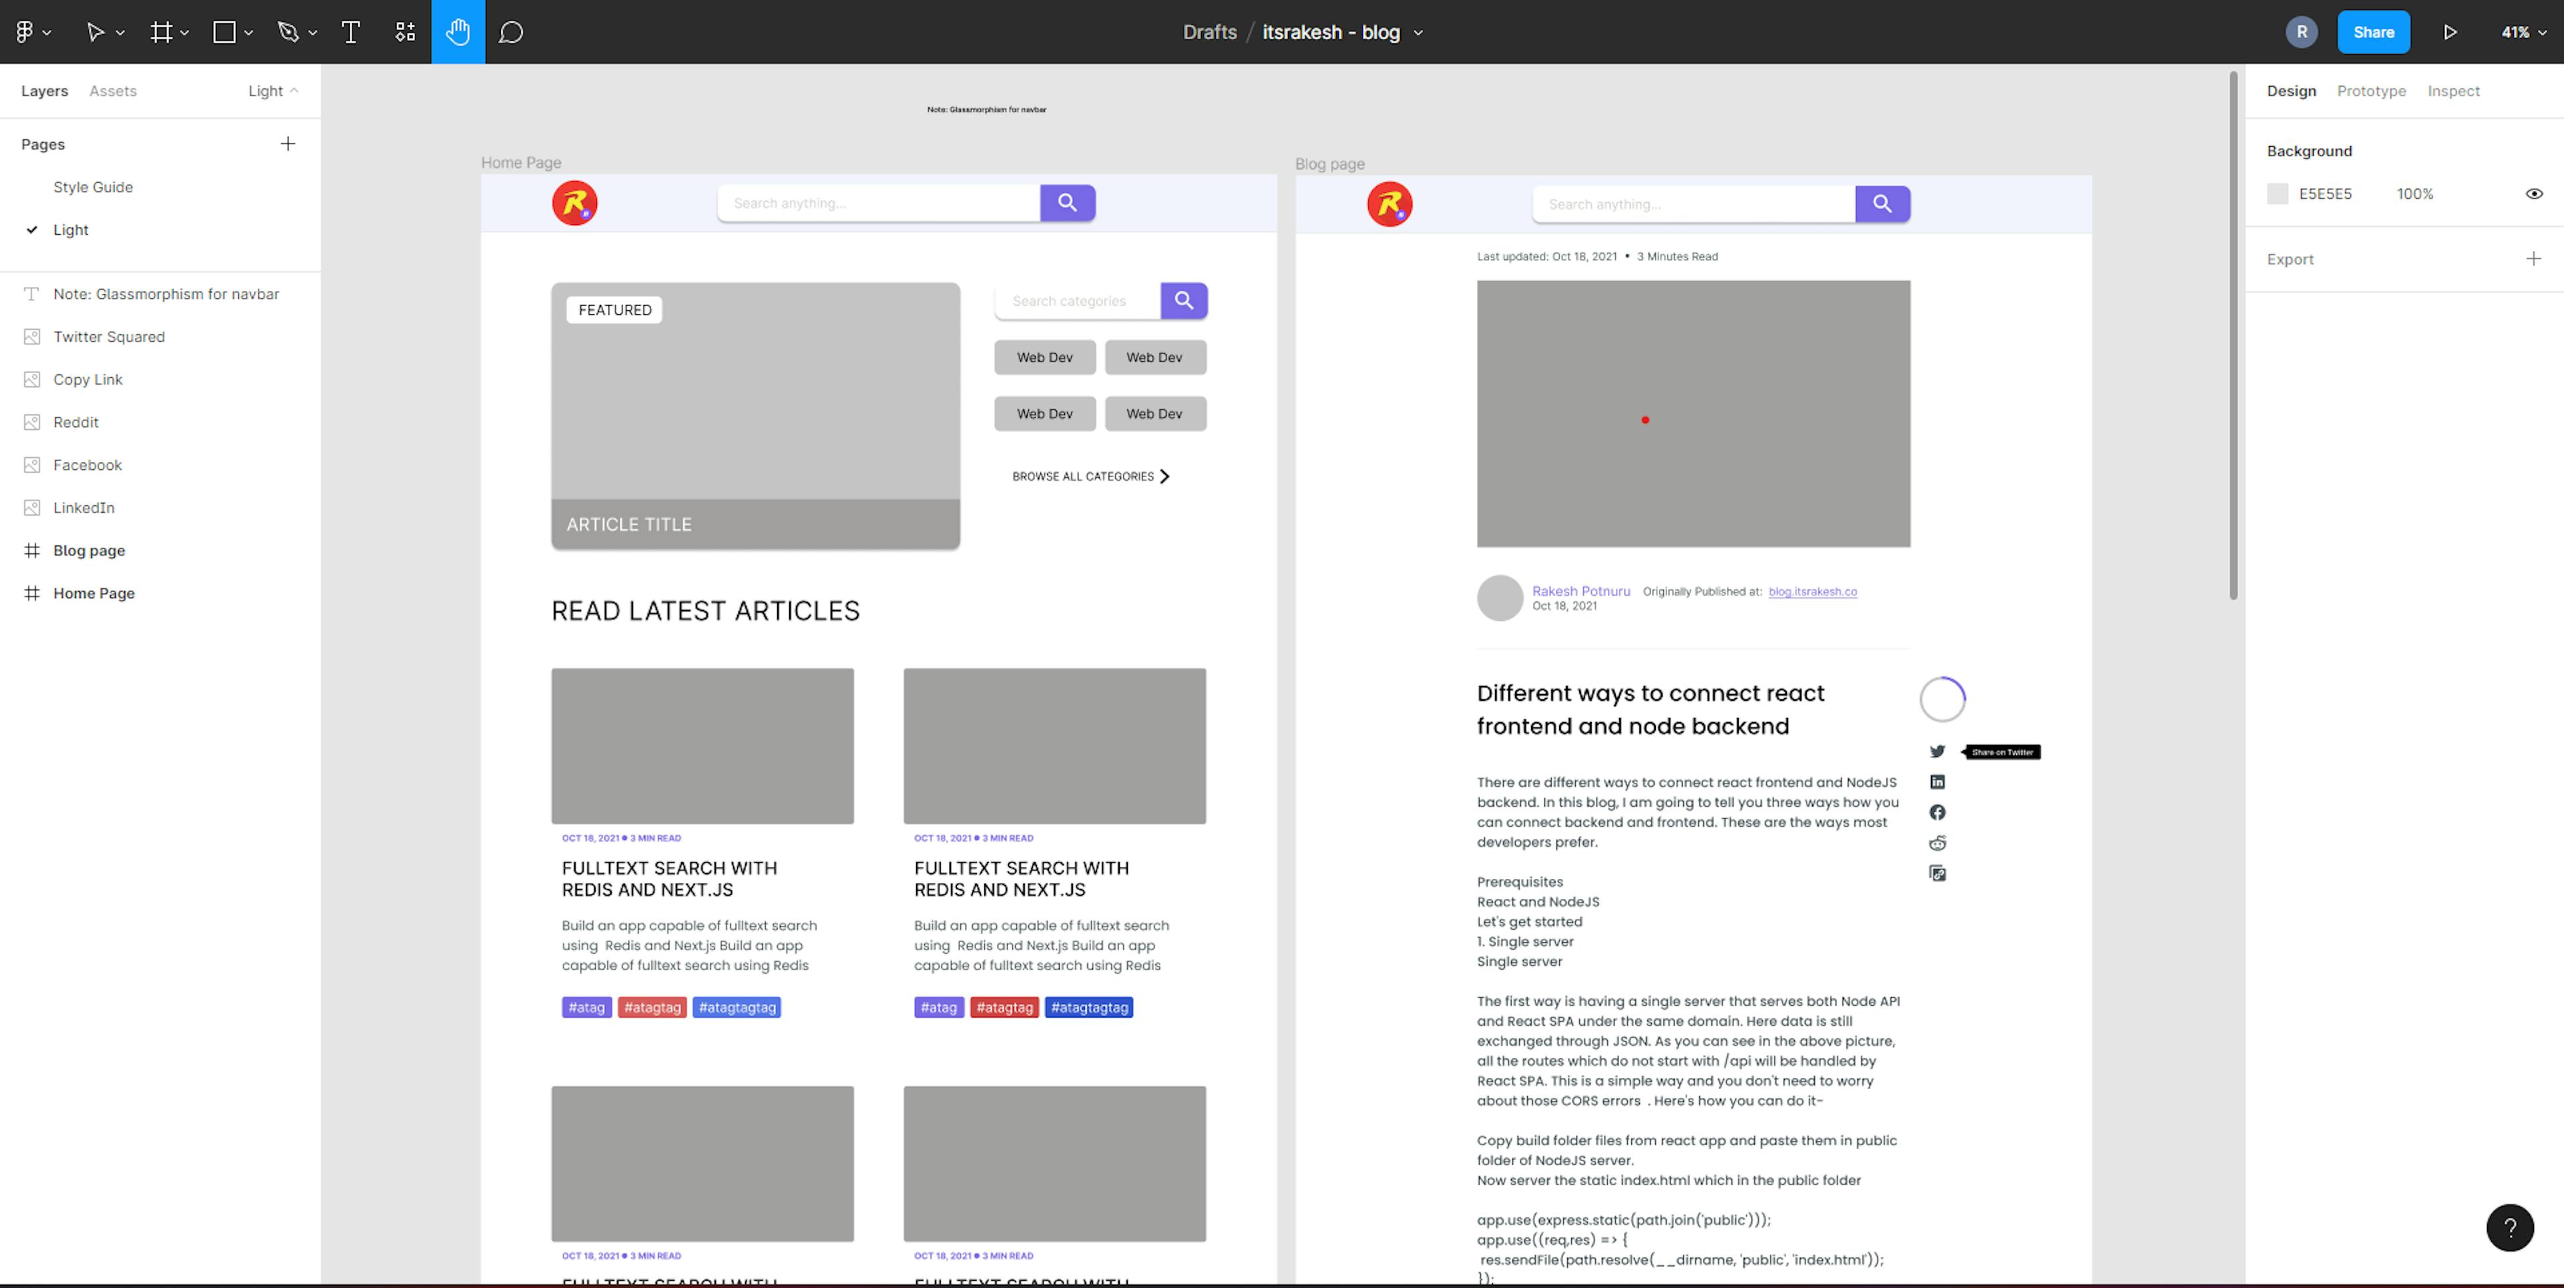The image size is (2564, 1288).
Task: Select the Hand tool
Action: click(458, 31)
